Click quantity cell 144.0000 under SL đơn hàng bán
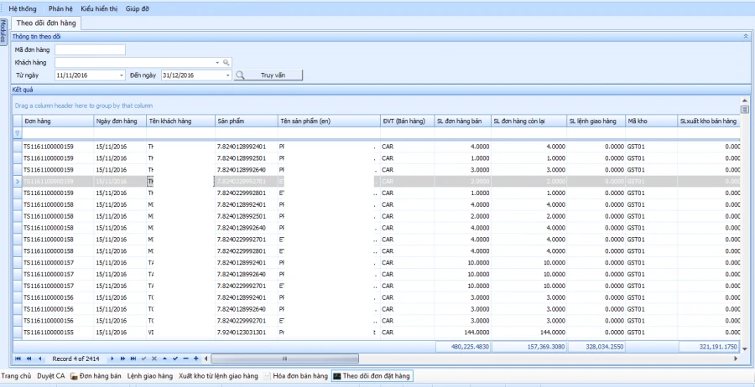 (x=463, y=333)
